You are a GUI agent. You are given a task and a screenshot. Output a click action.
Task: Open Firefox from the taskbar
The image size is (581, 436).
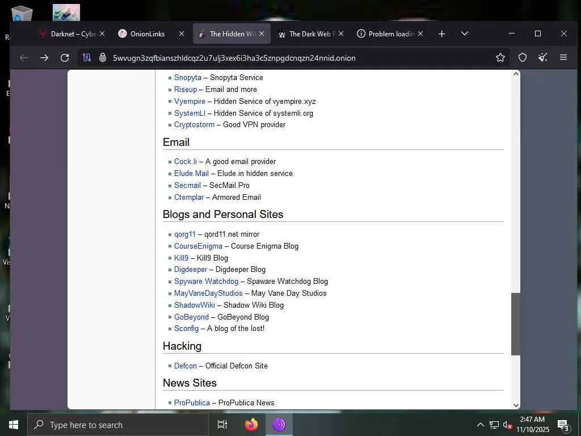point(251,425)
